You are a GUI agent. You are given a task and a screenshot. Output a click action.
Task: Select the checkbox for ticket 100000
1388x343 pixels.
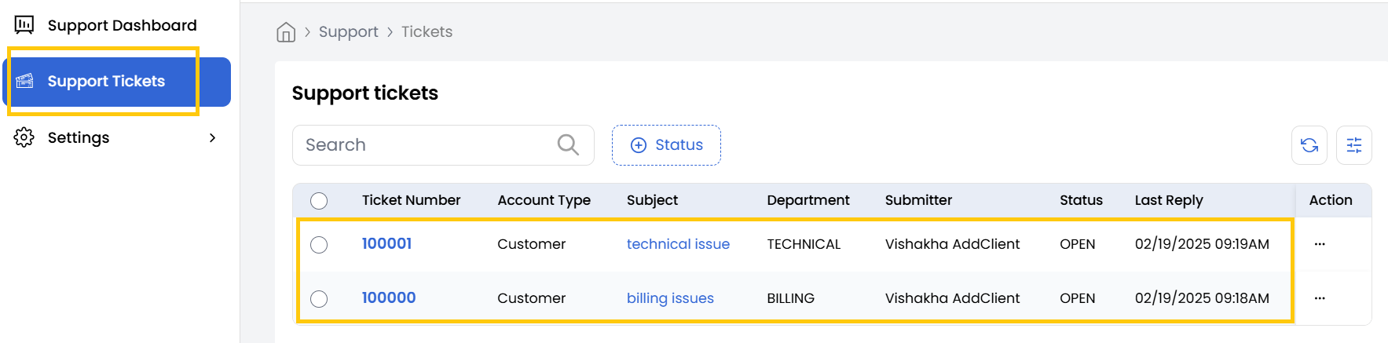click(x=319, y=299)
